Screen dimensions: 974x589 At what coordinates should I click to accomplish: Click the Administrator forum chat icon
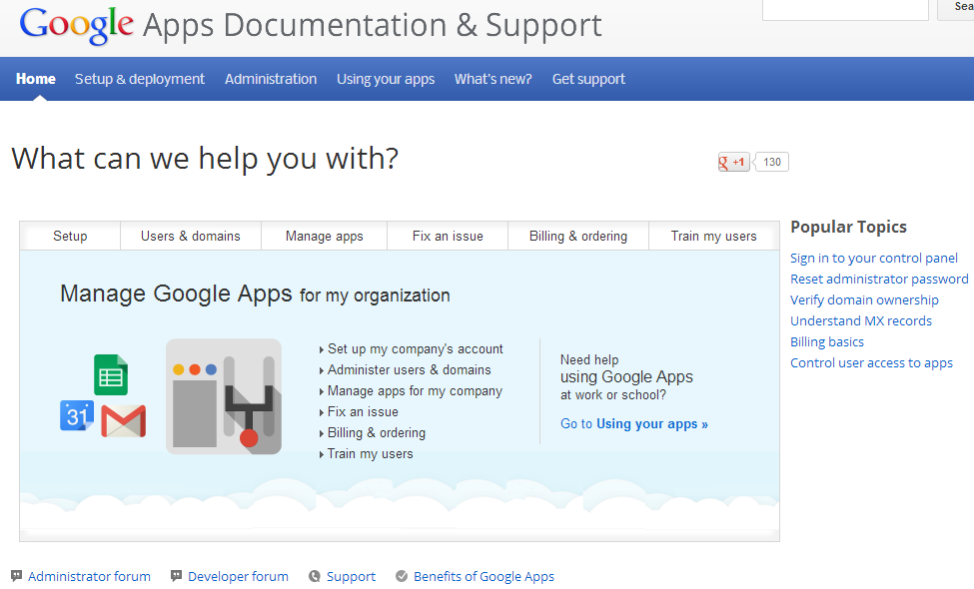coord(17,576)
